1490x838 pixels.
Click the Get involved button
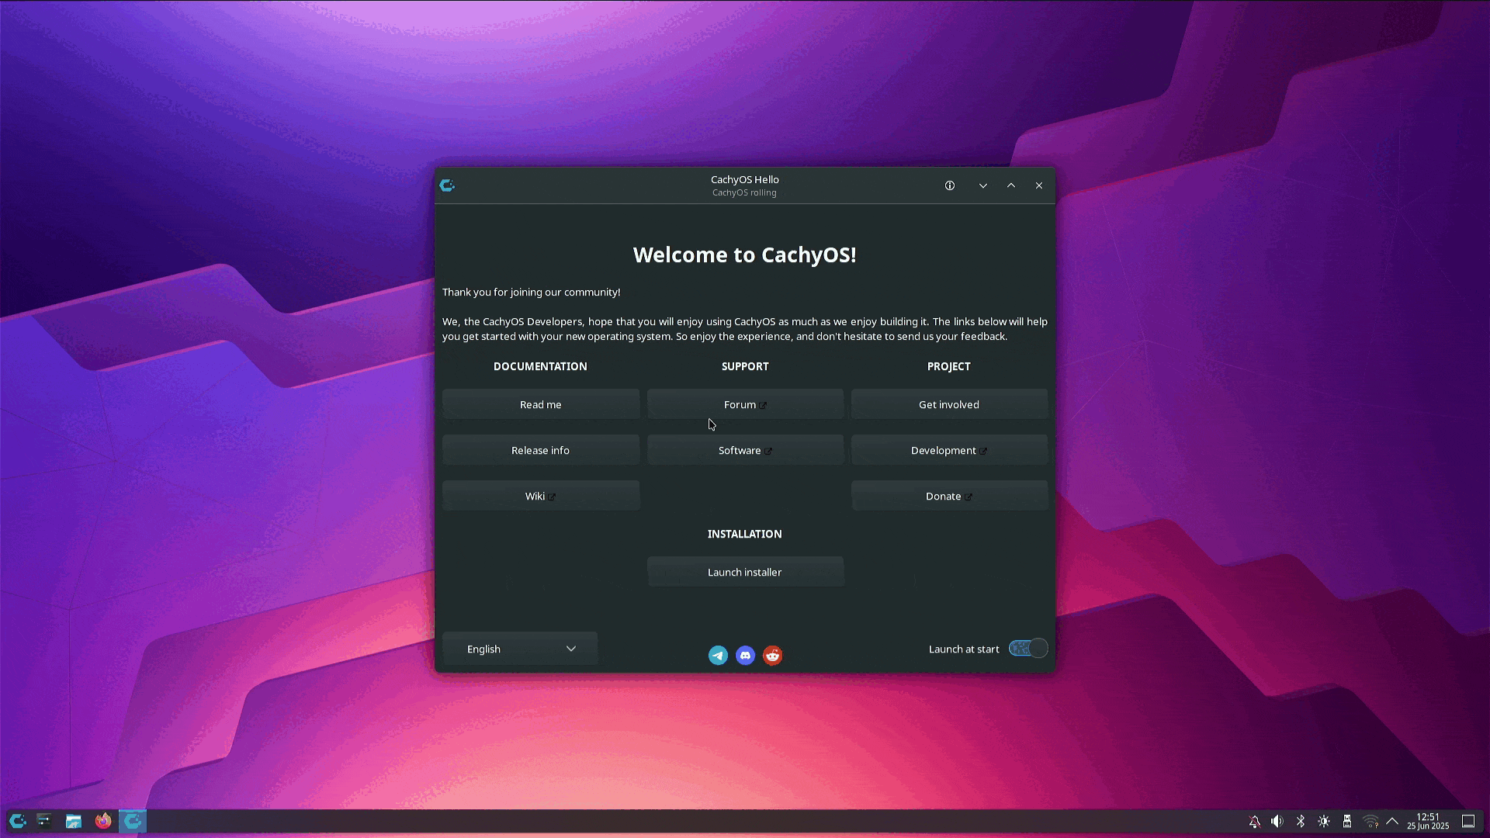949,404
